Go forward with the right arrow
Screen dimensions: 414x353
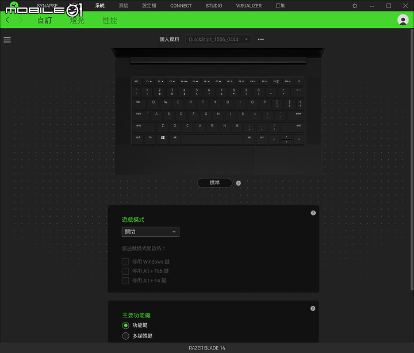click(21, 20)
